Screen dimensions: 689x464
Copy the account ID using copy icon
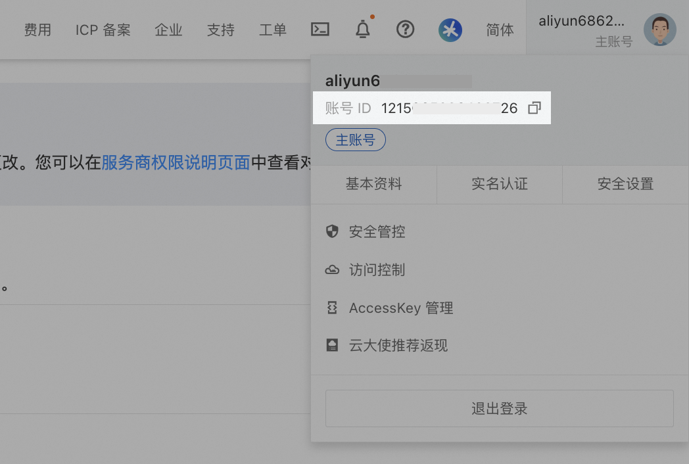pyautogui.click(x=535, y=108)
